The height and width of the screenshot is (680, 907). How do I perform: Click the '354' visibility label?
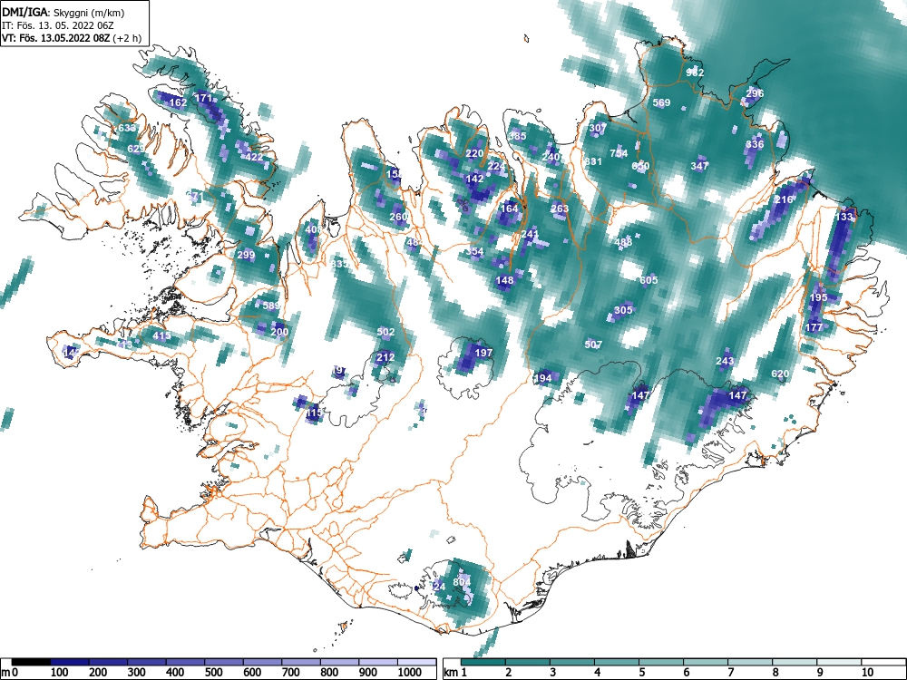tap(475, 251)
